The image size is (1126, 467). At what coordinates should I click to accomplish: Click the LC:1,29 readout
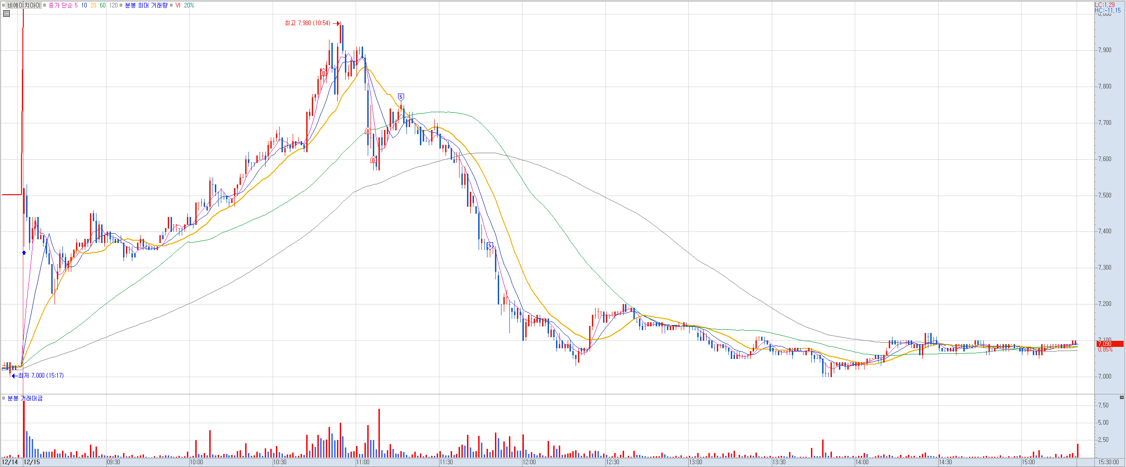pyautogui.click(x=1105, y=5)
